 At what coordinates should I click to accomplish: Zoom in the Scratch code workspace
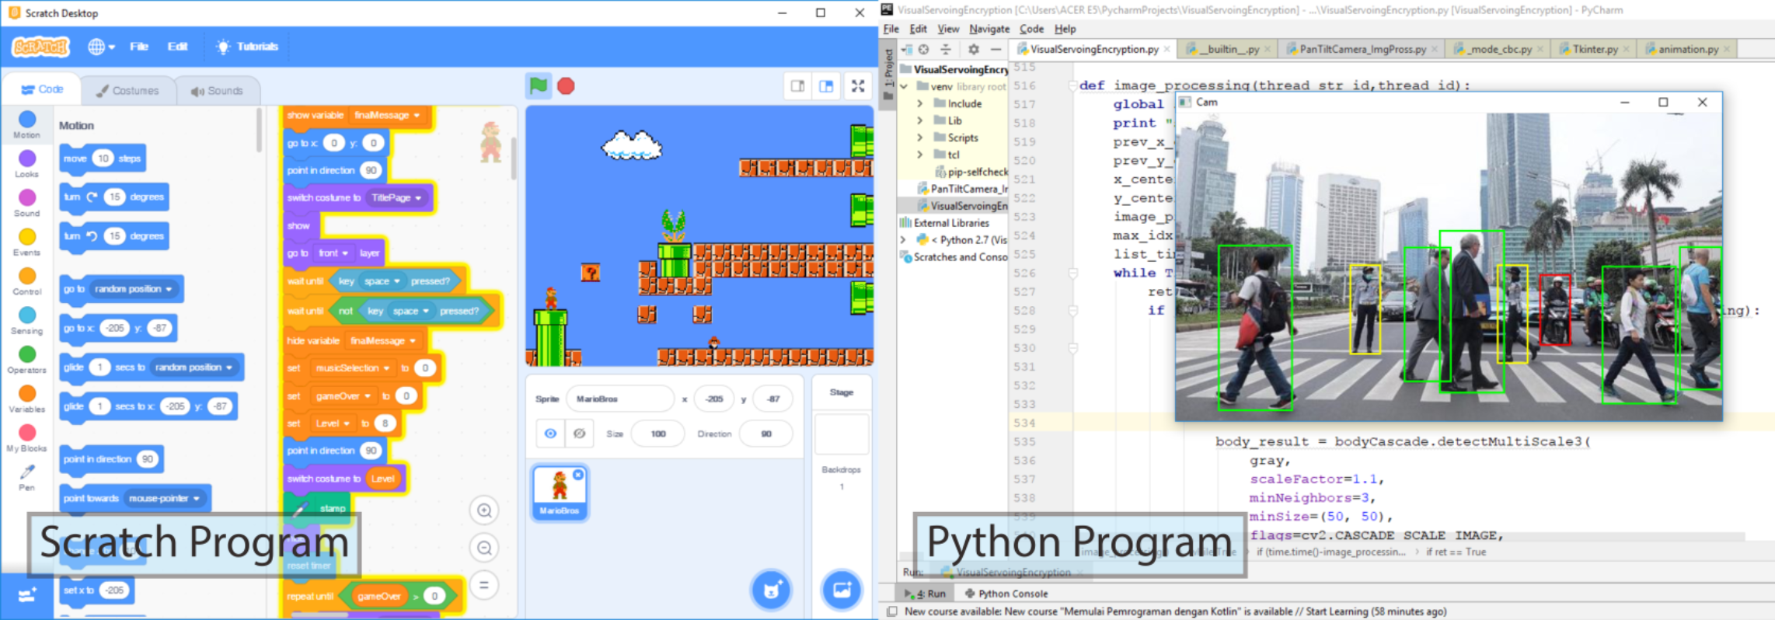tap(484, 510)
